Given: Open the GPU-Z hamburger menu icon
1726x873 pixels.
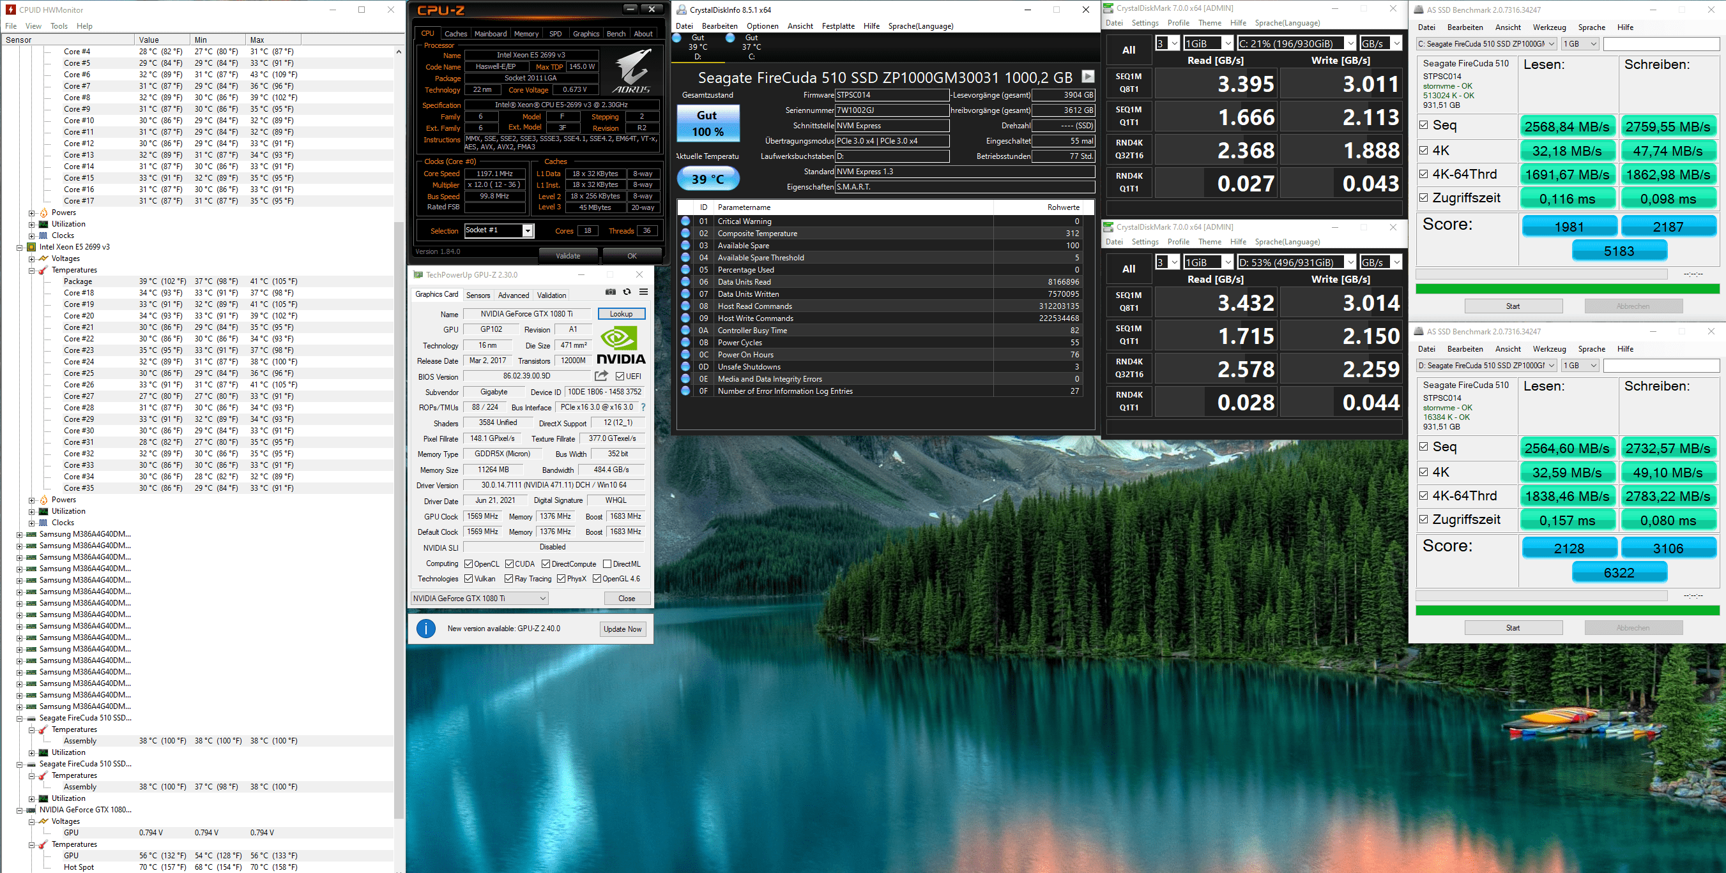Looking at the screenshot, I should pyautogui.click(x=643, y=292).
